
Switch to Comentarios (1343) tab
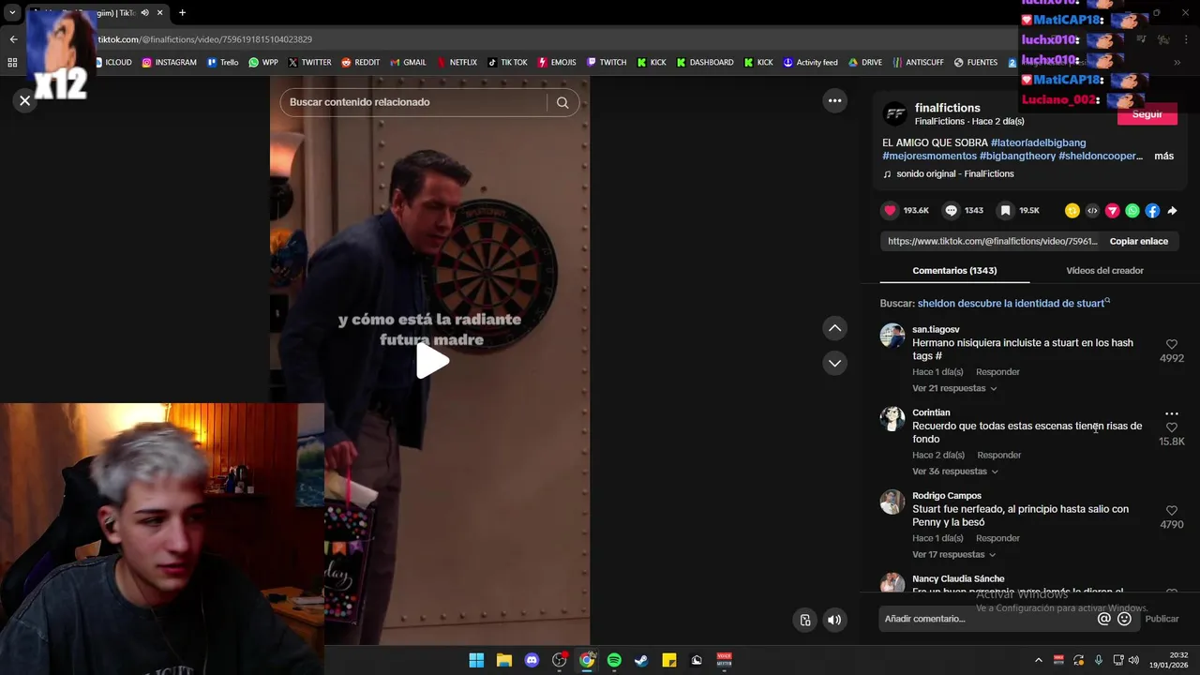954,271
